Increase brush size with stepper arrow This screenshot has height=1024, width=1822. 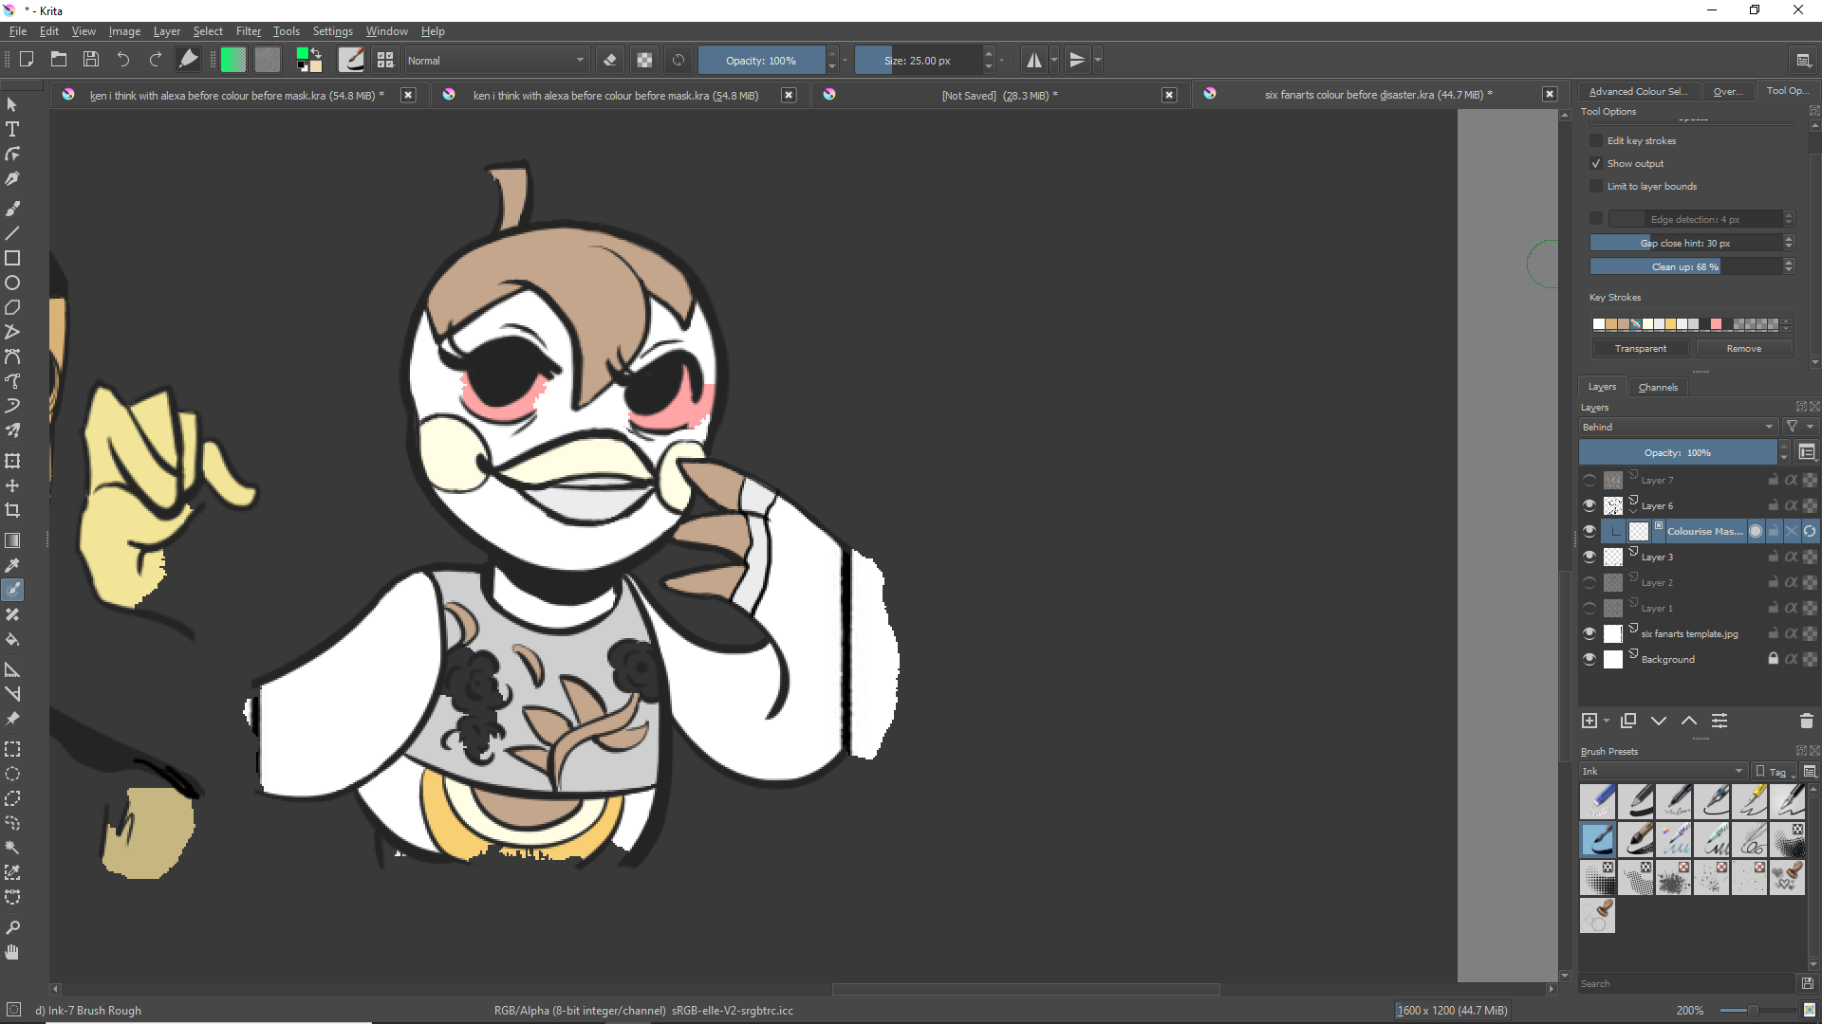[989, 54]
